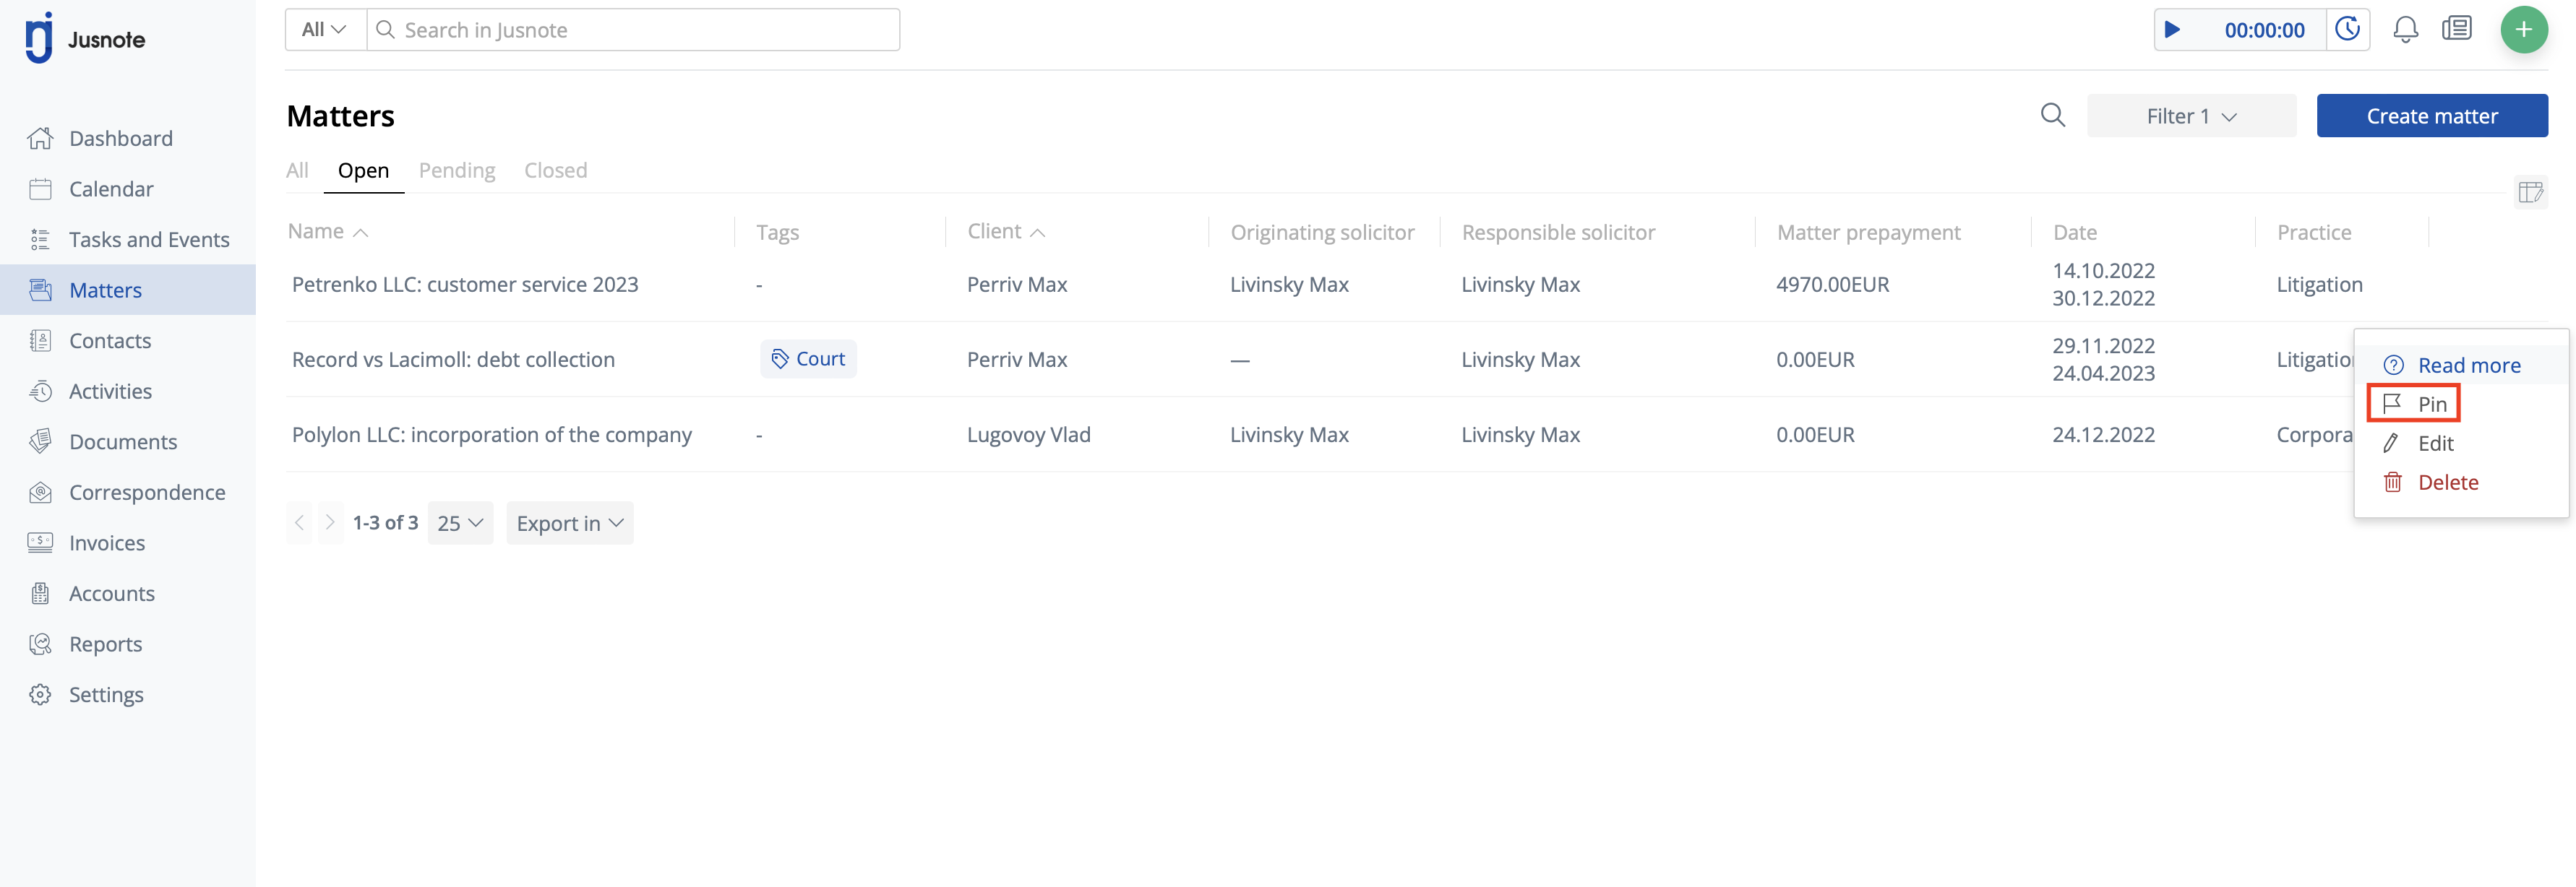This screenshot has height=887, width=2576.
Task: Sort by the Name column
Action: 328,232
